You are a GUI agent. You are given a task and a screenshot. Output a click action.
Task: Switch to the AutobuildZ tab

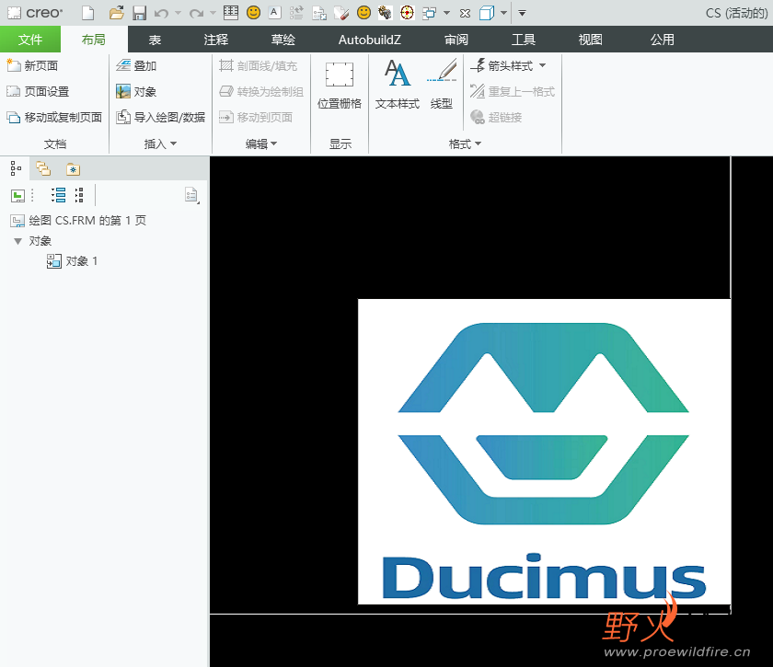click(370, 40)
